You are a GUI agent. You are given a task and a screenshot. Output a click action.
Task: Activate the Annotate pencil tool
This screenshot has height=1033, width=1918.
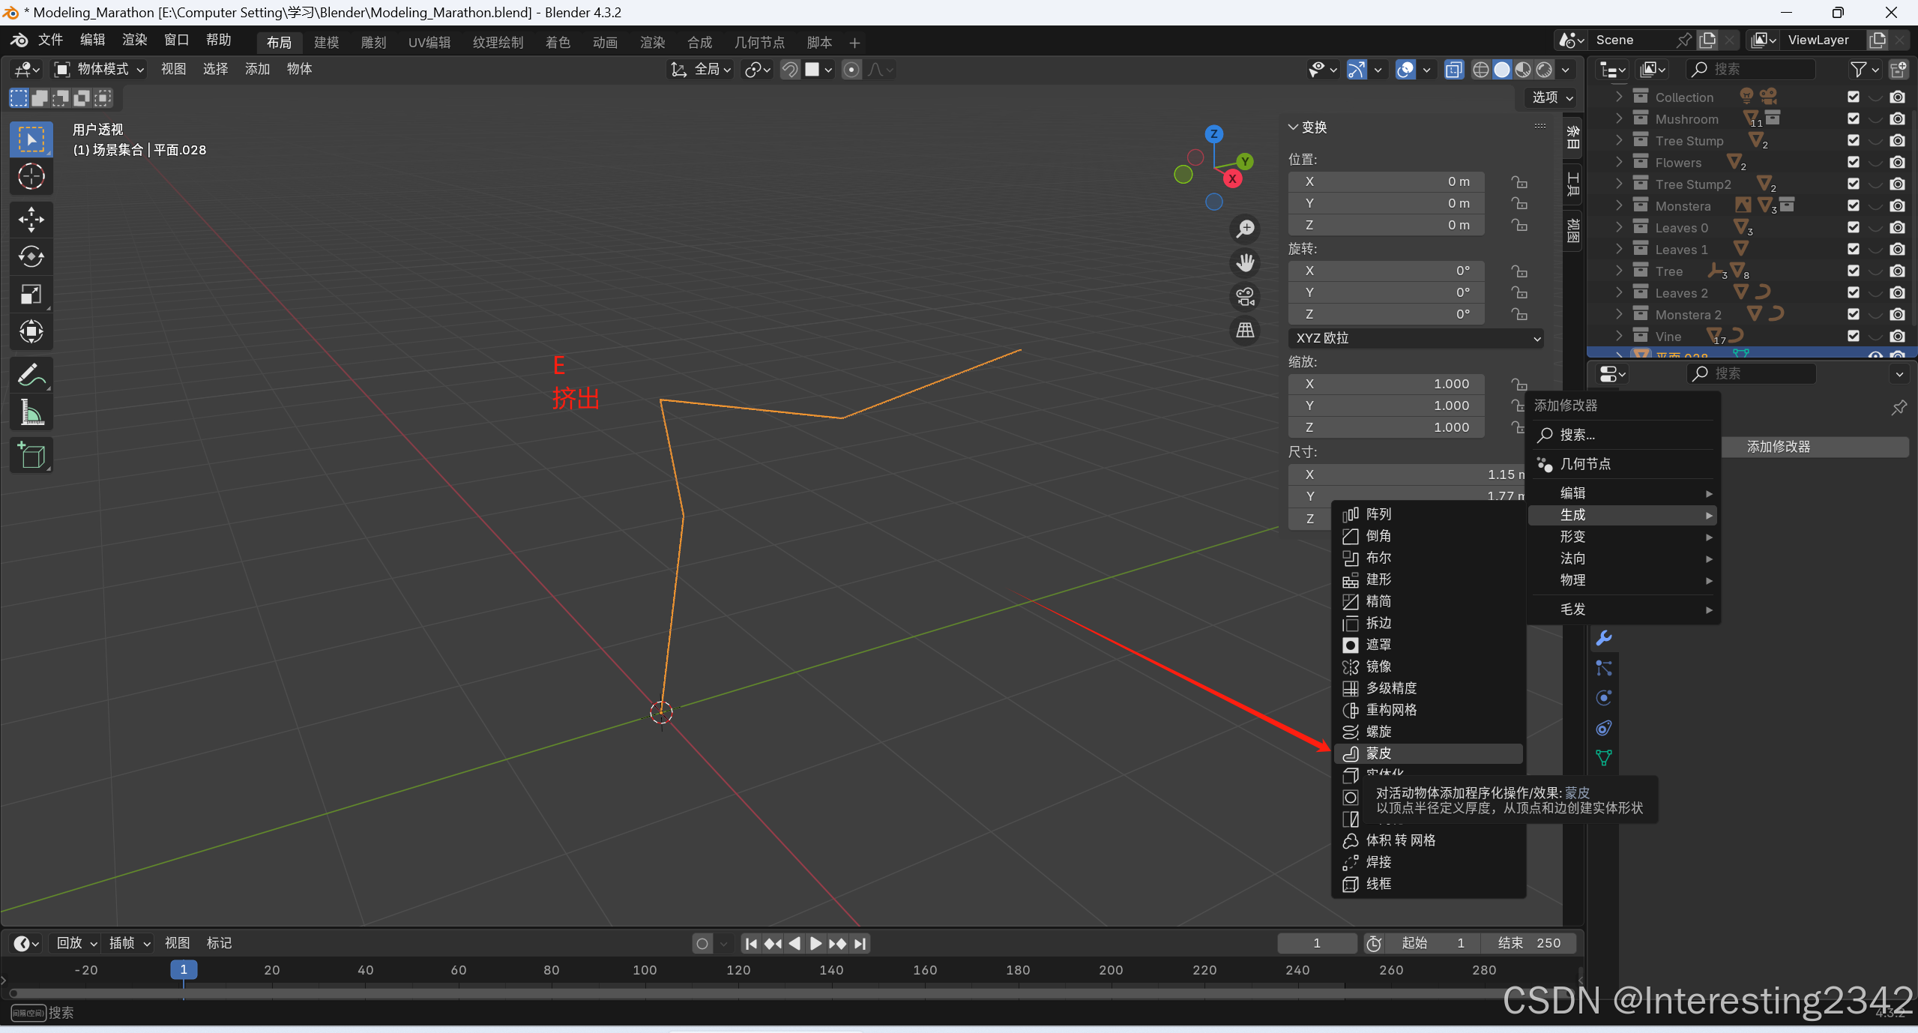click(x=31, y=375)
